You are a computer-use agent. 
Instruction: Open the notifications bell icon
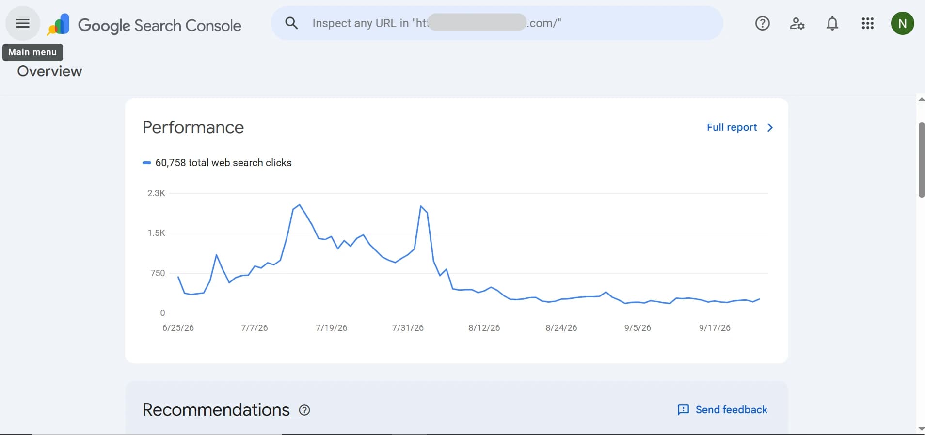point(832,23)
